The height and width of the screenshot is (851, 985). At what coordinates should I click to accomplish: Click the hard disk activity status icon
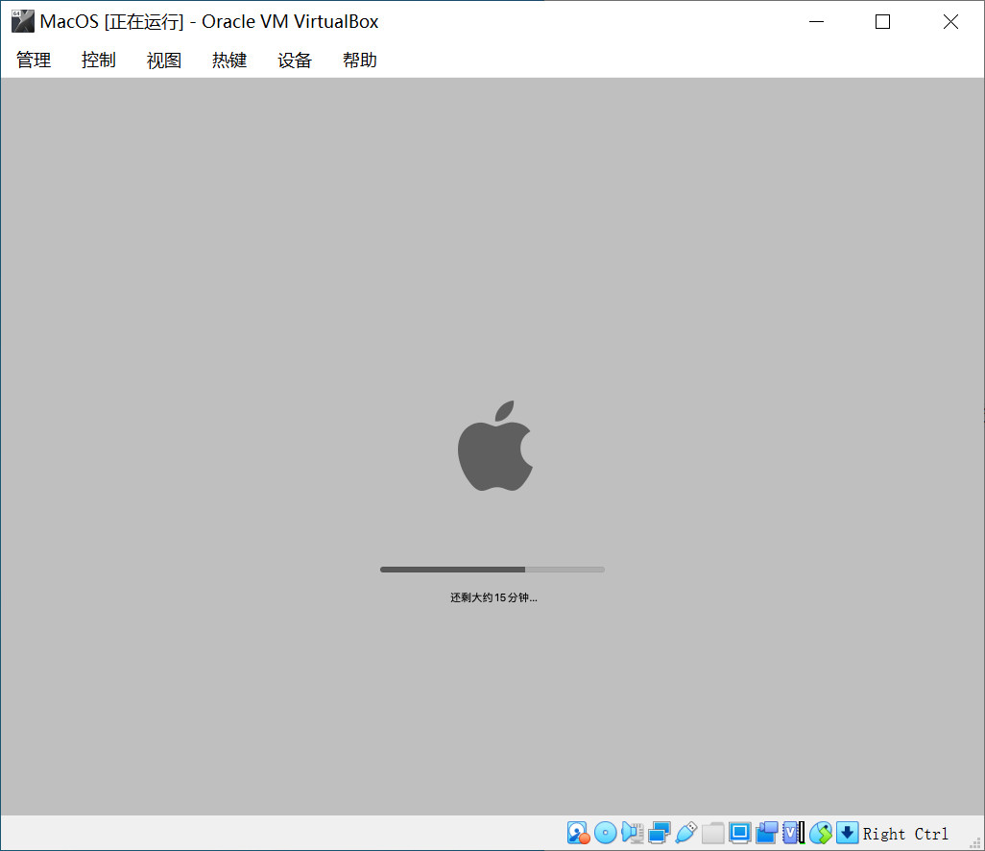click(578, 833)
